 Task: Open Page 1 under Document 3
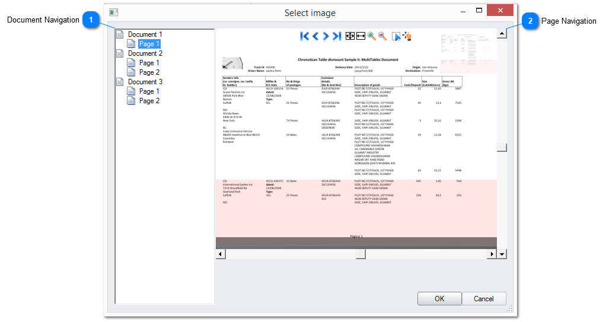point(149,91)
